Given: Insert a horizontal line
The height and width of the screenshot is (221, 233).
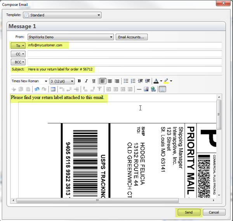Looking at the screenshot, I should pyautogui.click(x=139, y=89).
